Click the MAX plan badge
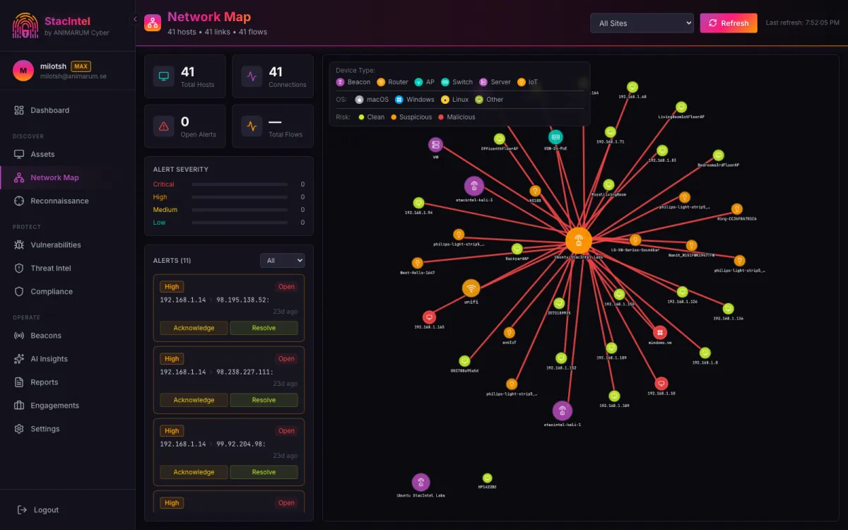 [81, 66]
